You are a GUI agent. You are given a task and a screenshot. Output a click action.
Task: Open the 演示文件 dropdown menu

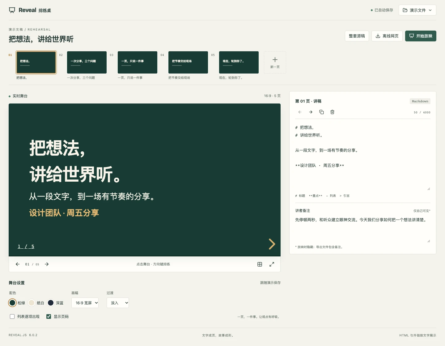(x=417, y=10)
